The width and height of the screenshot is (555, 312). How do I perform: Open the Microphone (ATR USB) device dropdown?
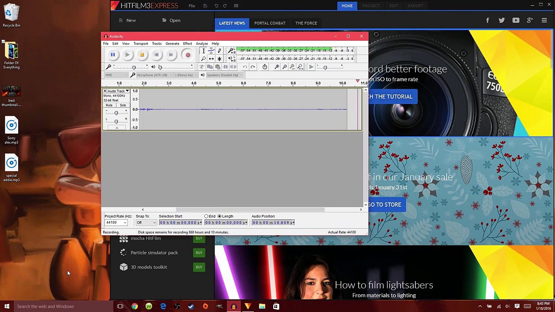pyautogui.click(x=155, y=75)
